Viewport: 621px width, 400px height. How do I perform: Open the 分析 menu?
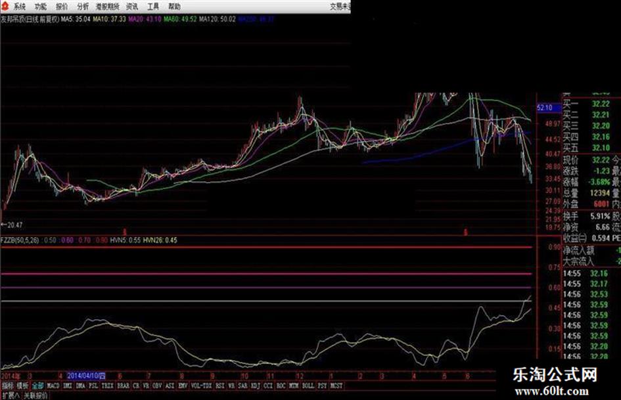coord(83,7)
